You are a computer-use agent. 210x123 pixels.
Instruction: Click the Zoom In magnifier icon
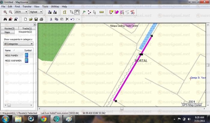(5, 12)
